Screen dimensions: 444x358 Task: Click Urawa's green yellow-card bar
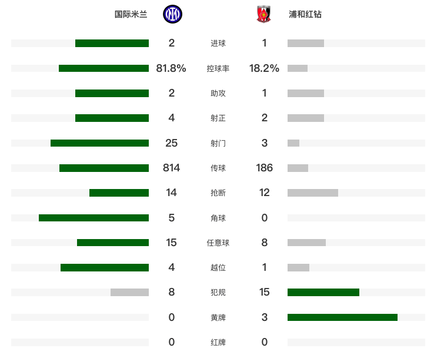click(x=342, y=317)
